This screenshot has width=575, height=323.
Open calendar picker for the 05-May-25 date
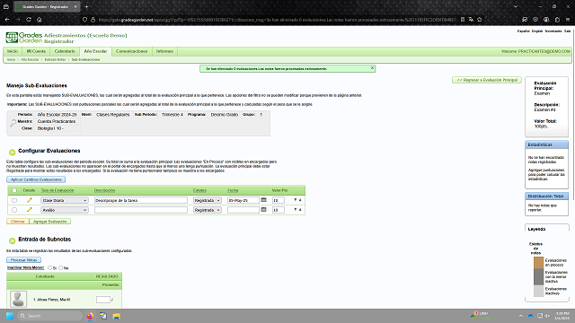pos(263,200)
